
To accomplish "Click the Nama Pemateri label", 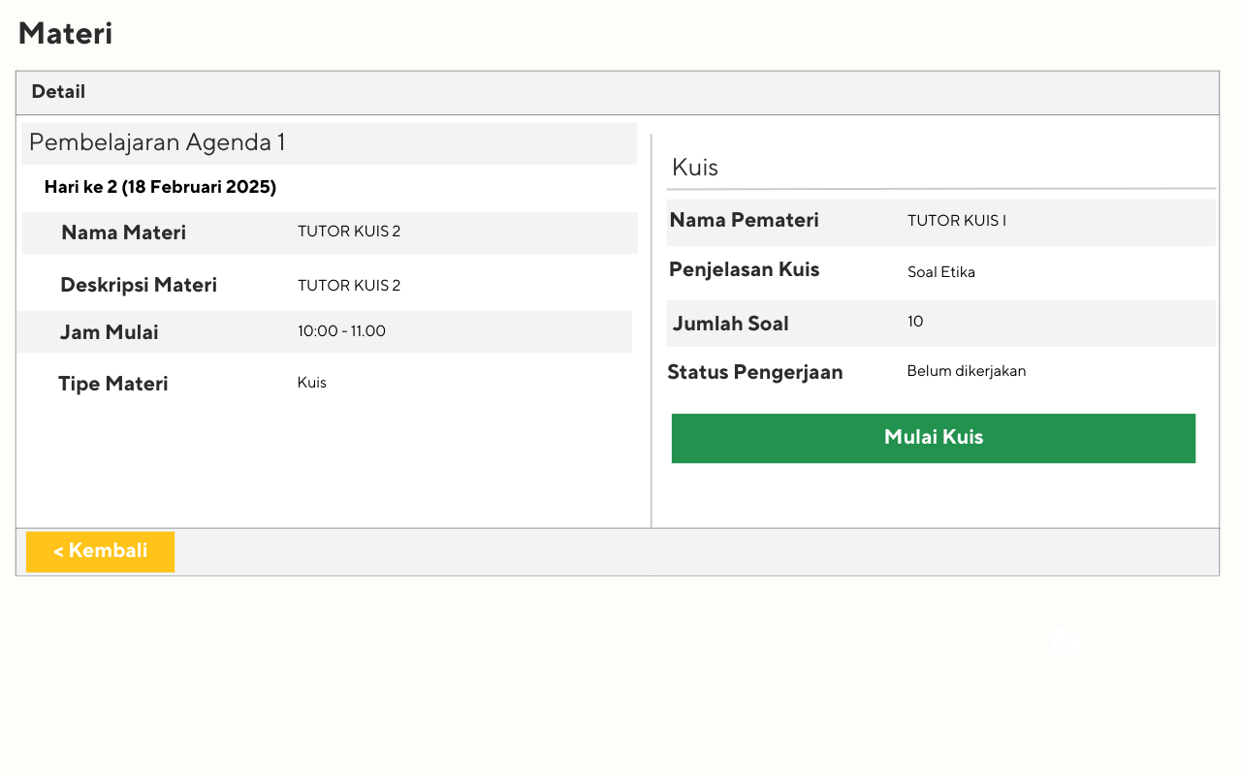I will coord(744,220).
